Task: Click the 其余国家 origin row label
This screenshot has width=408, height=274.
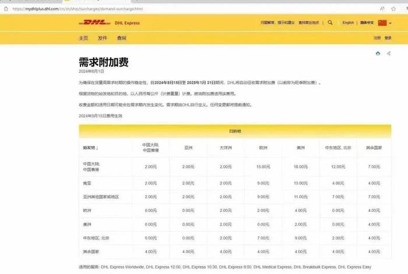Action: click(91, 252)
